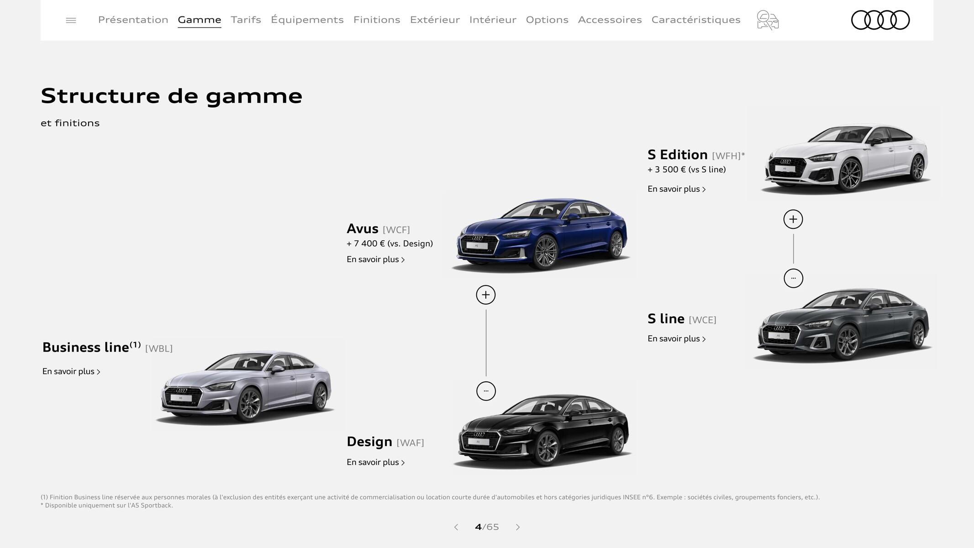974x548 pixels.
Task: Click En savoir plus under S line
Action: tap(677, 338)
